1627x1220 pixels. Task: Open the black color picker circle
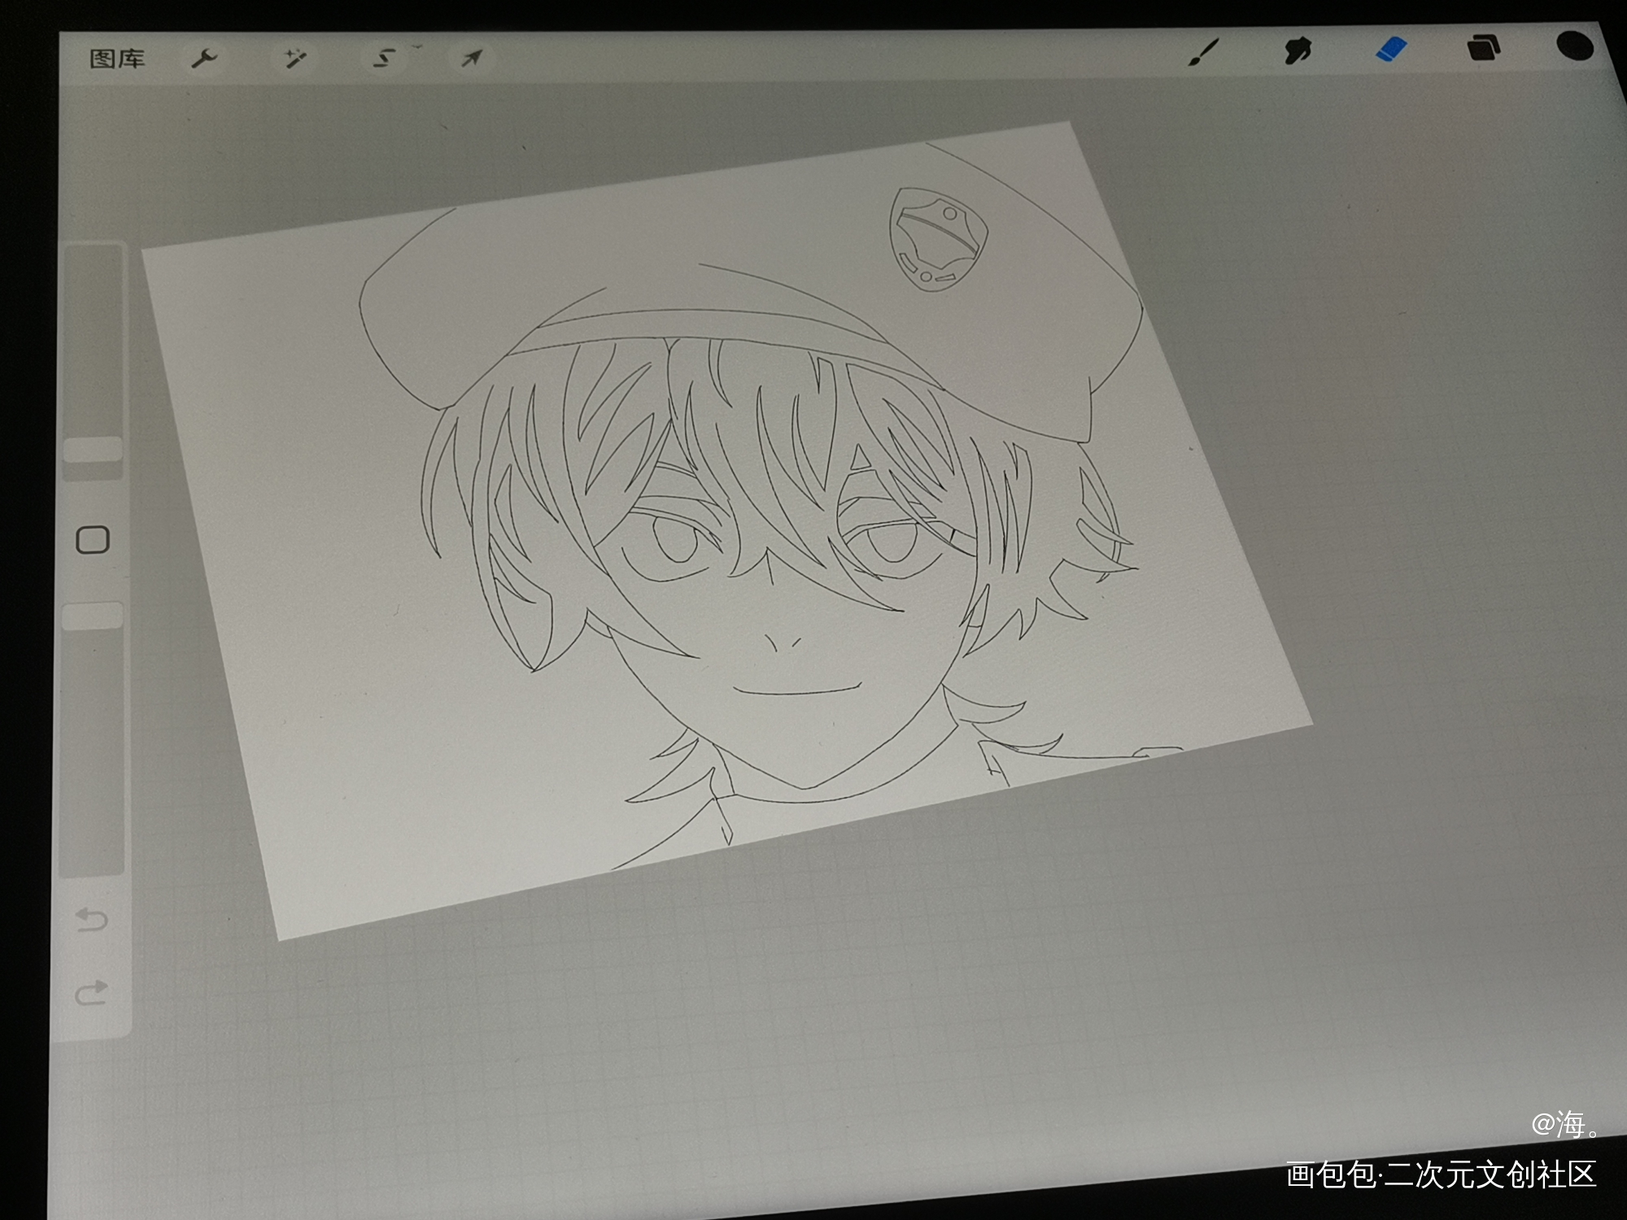(1575, 46)
